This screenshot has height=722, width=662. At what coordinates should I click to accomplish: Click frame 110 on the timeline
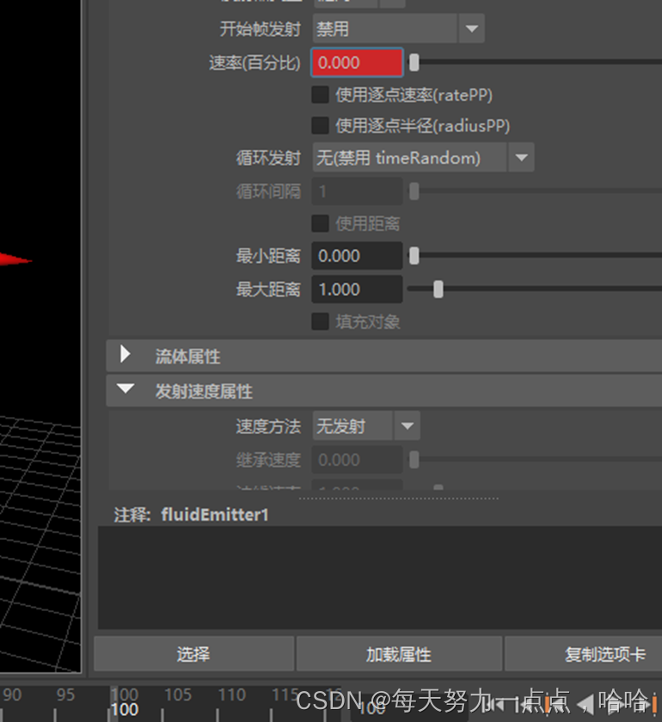point(231,694)
